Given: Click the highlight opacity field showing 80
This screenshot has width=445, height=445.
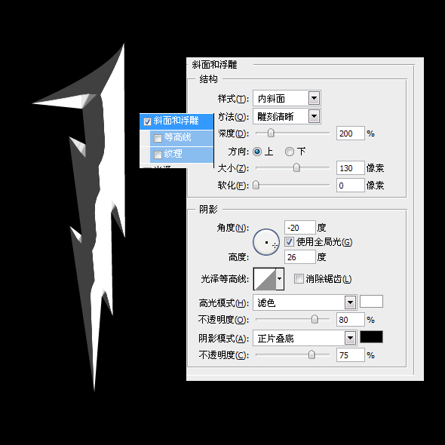Looking at the screenshot, I should tap(351, 320).
